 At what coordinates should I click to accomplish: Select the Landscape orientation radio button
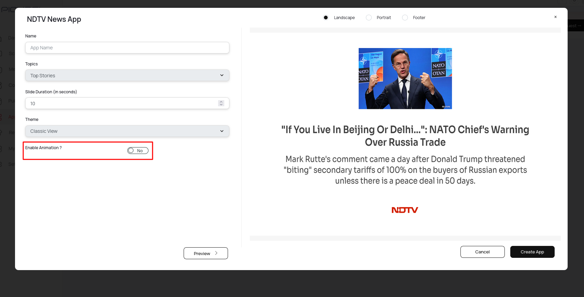coord(326,18)
